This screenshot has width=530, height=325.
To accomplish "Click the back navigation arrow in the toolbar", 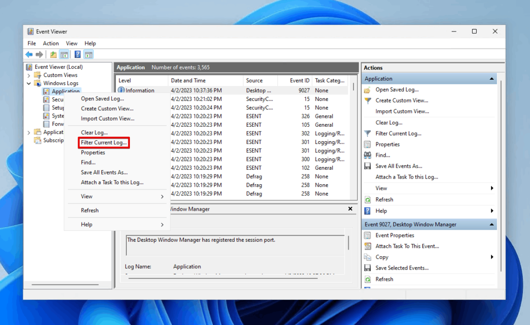I will (x=29, y=54).
